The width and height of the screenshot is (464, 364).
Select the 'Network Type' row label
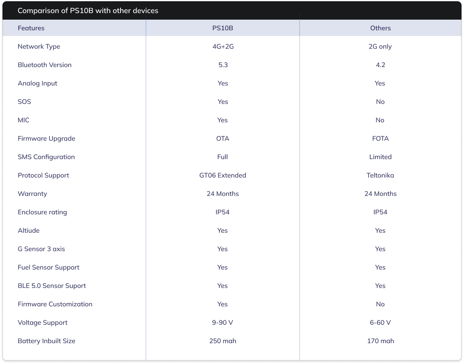point(39,47)
